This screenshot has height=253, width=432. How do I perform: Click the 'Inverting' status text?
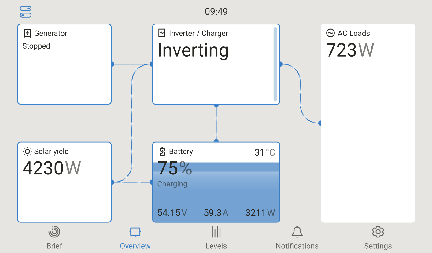[x=193, y=50]
